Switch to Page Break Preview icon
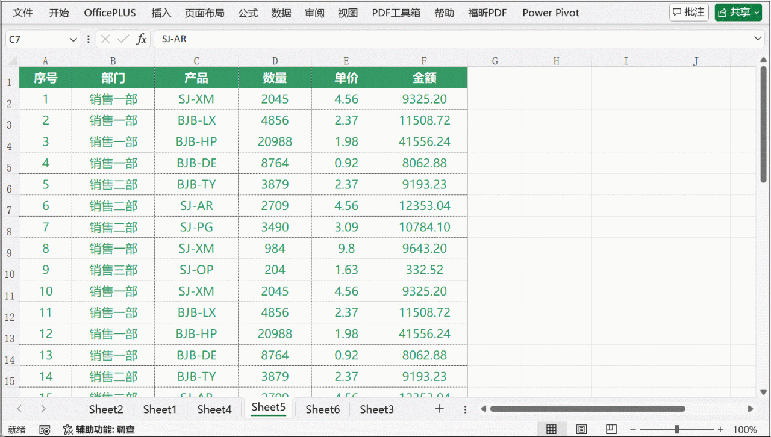 click(612, 429)
